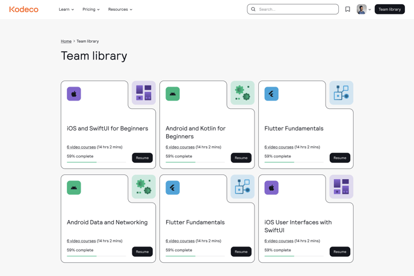Open video courses link in iOS User Interfaces card
Screen dimensions: 414x276
click(279, 241)
